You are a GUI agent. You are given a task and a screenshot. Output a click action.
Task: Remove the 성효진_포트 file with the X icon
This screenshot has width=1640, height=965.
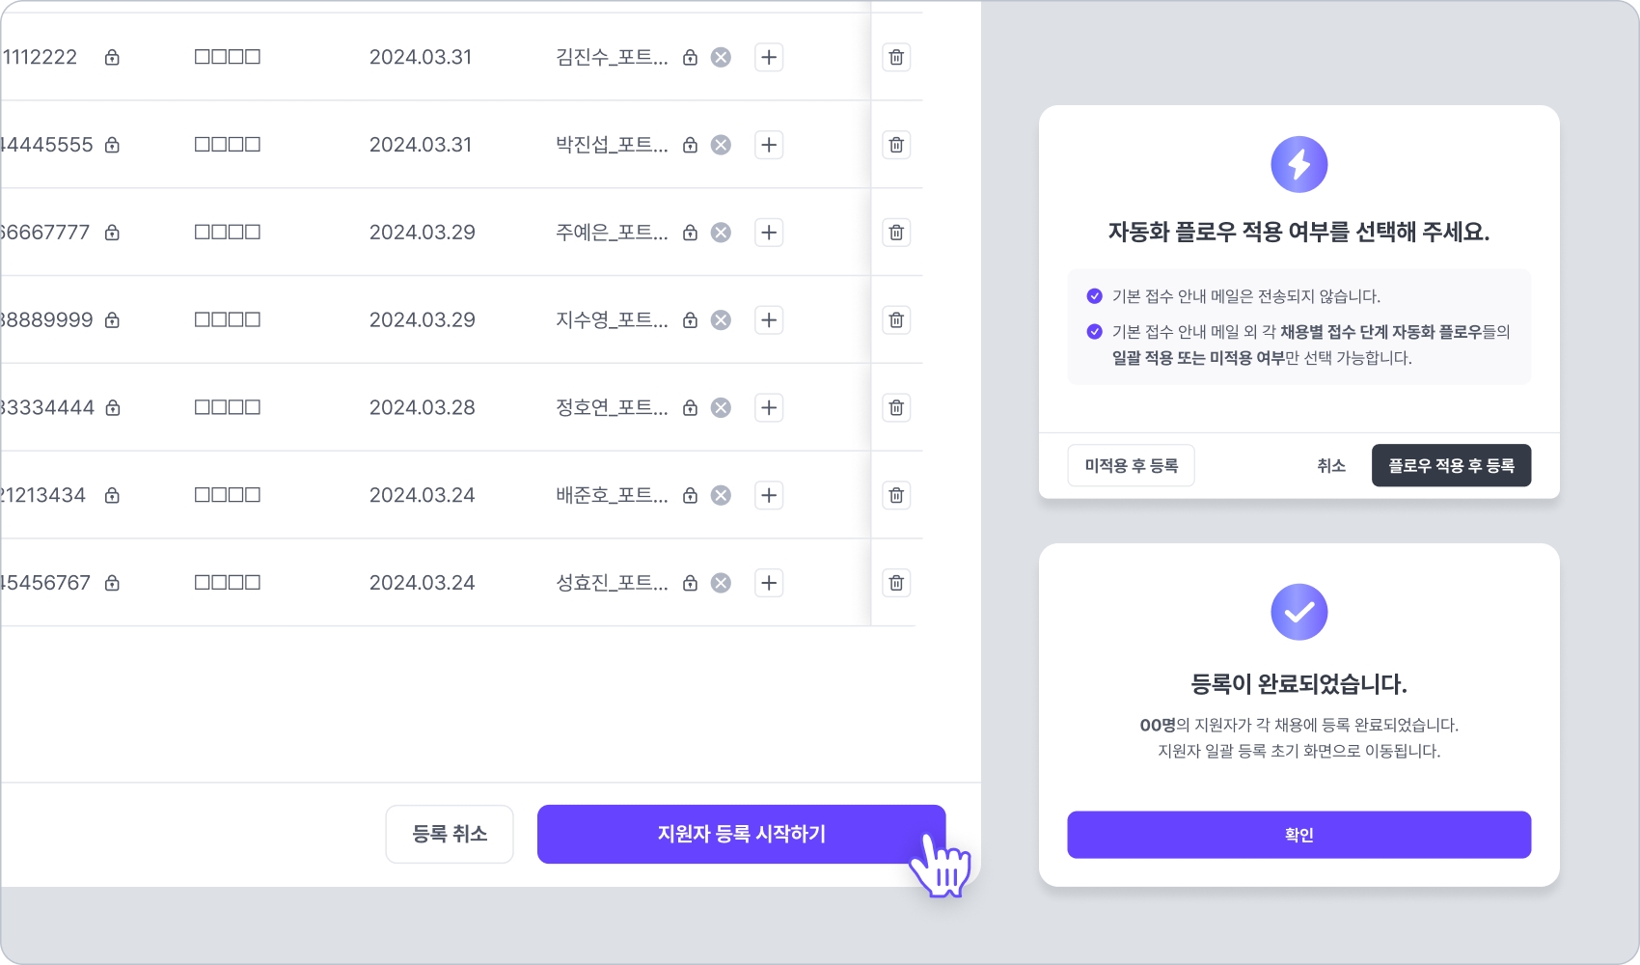click(x=721, y=583)
